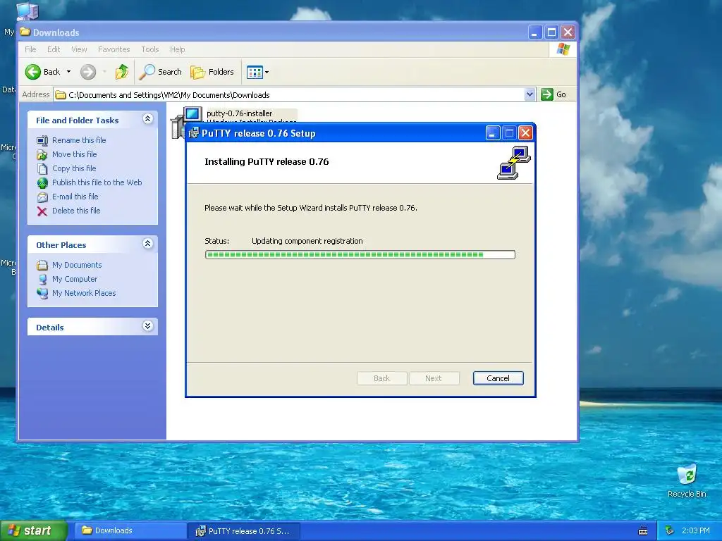Click Move this file link

pyautogui.click(x=75, y=154)
